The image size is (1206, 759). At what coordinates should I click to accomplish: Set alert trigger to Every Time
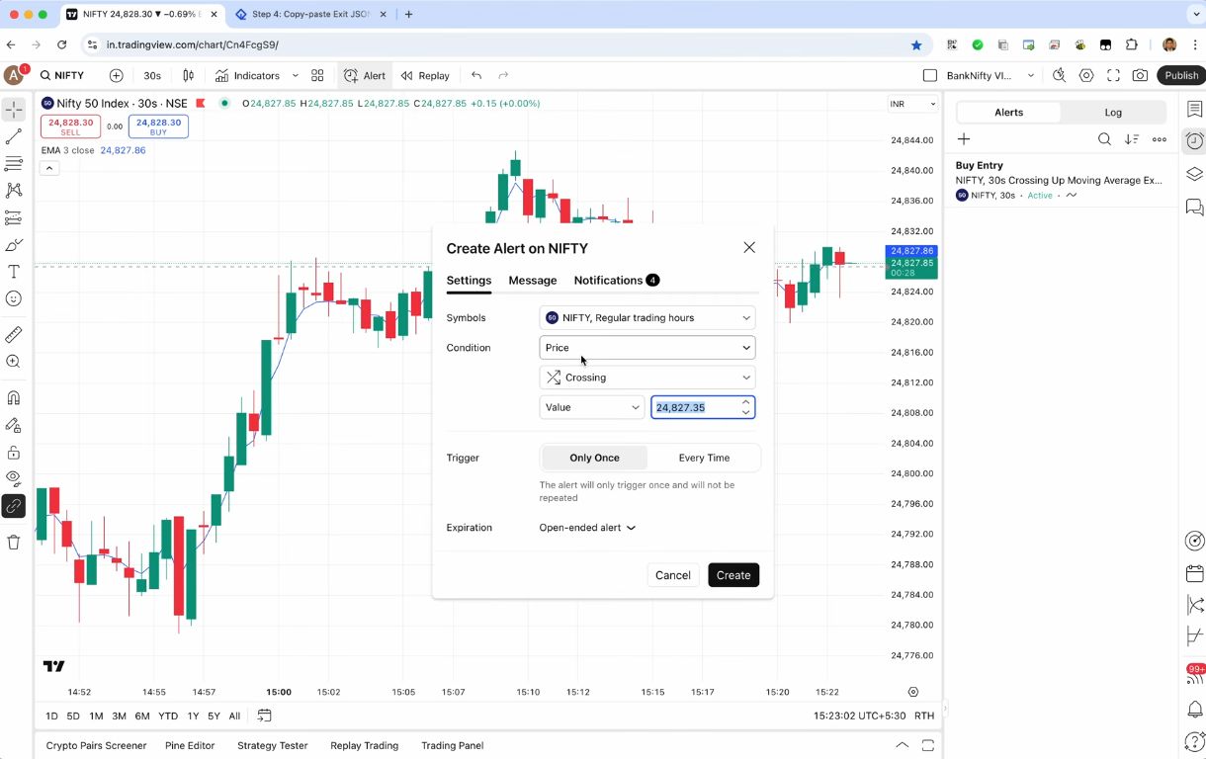(x=704, y=458)
